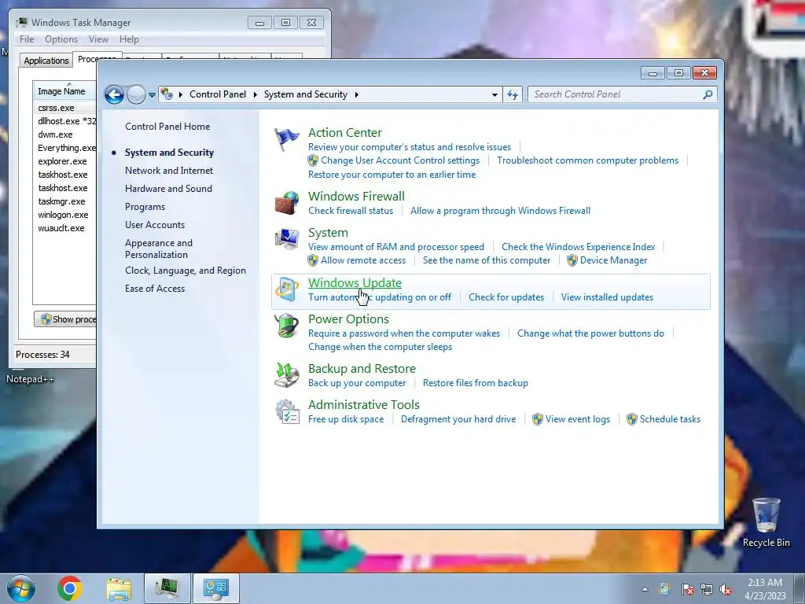Click the clock showing 2:13 AM
The image size is (805, 604).
point(764,583)
